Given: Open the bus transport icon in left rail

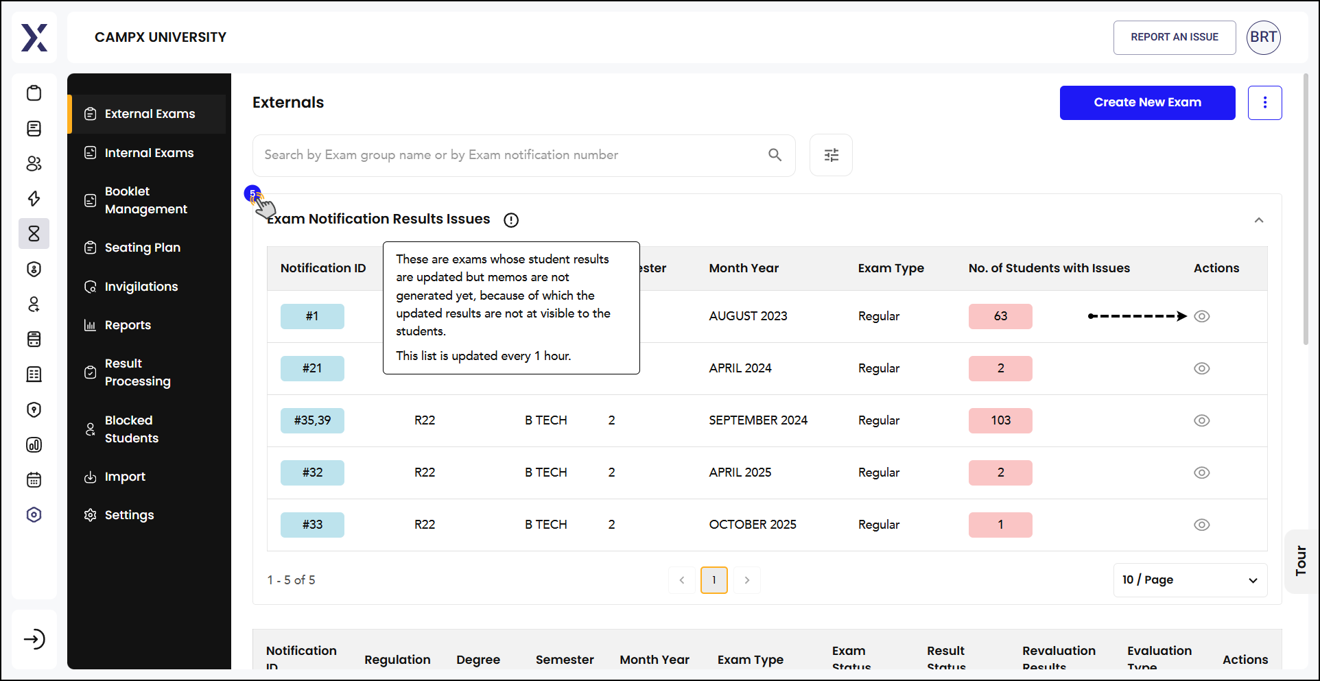Looking at the screenshot, I should pyautogui.click(x=34, y=339).
